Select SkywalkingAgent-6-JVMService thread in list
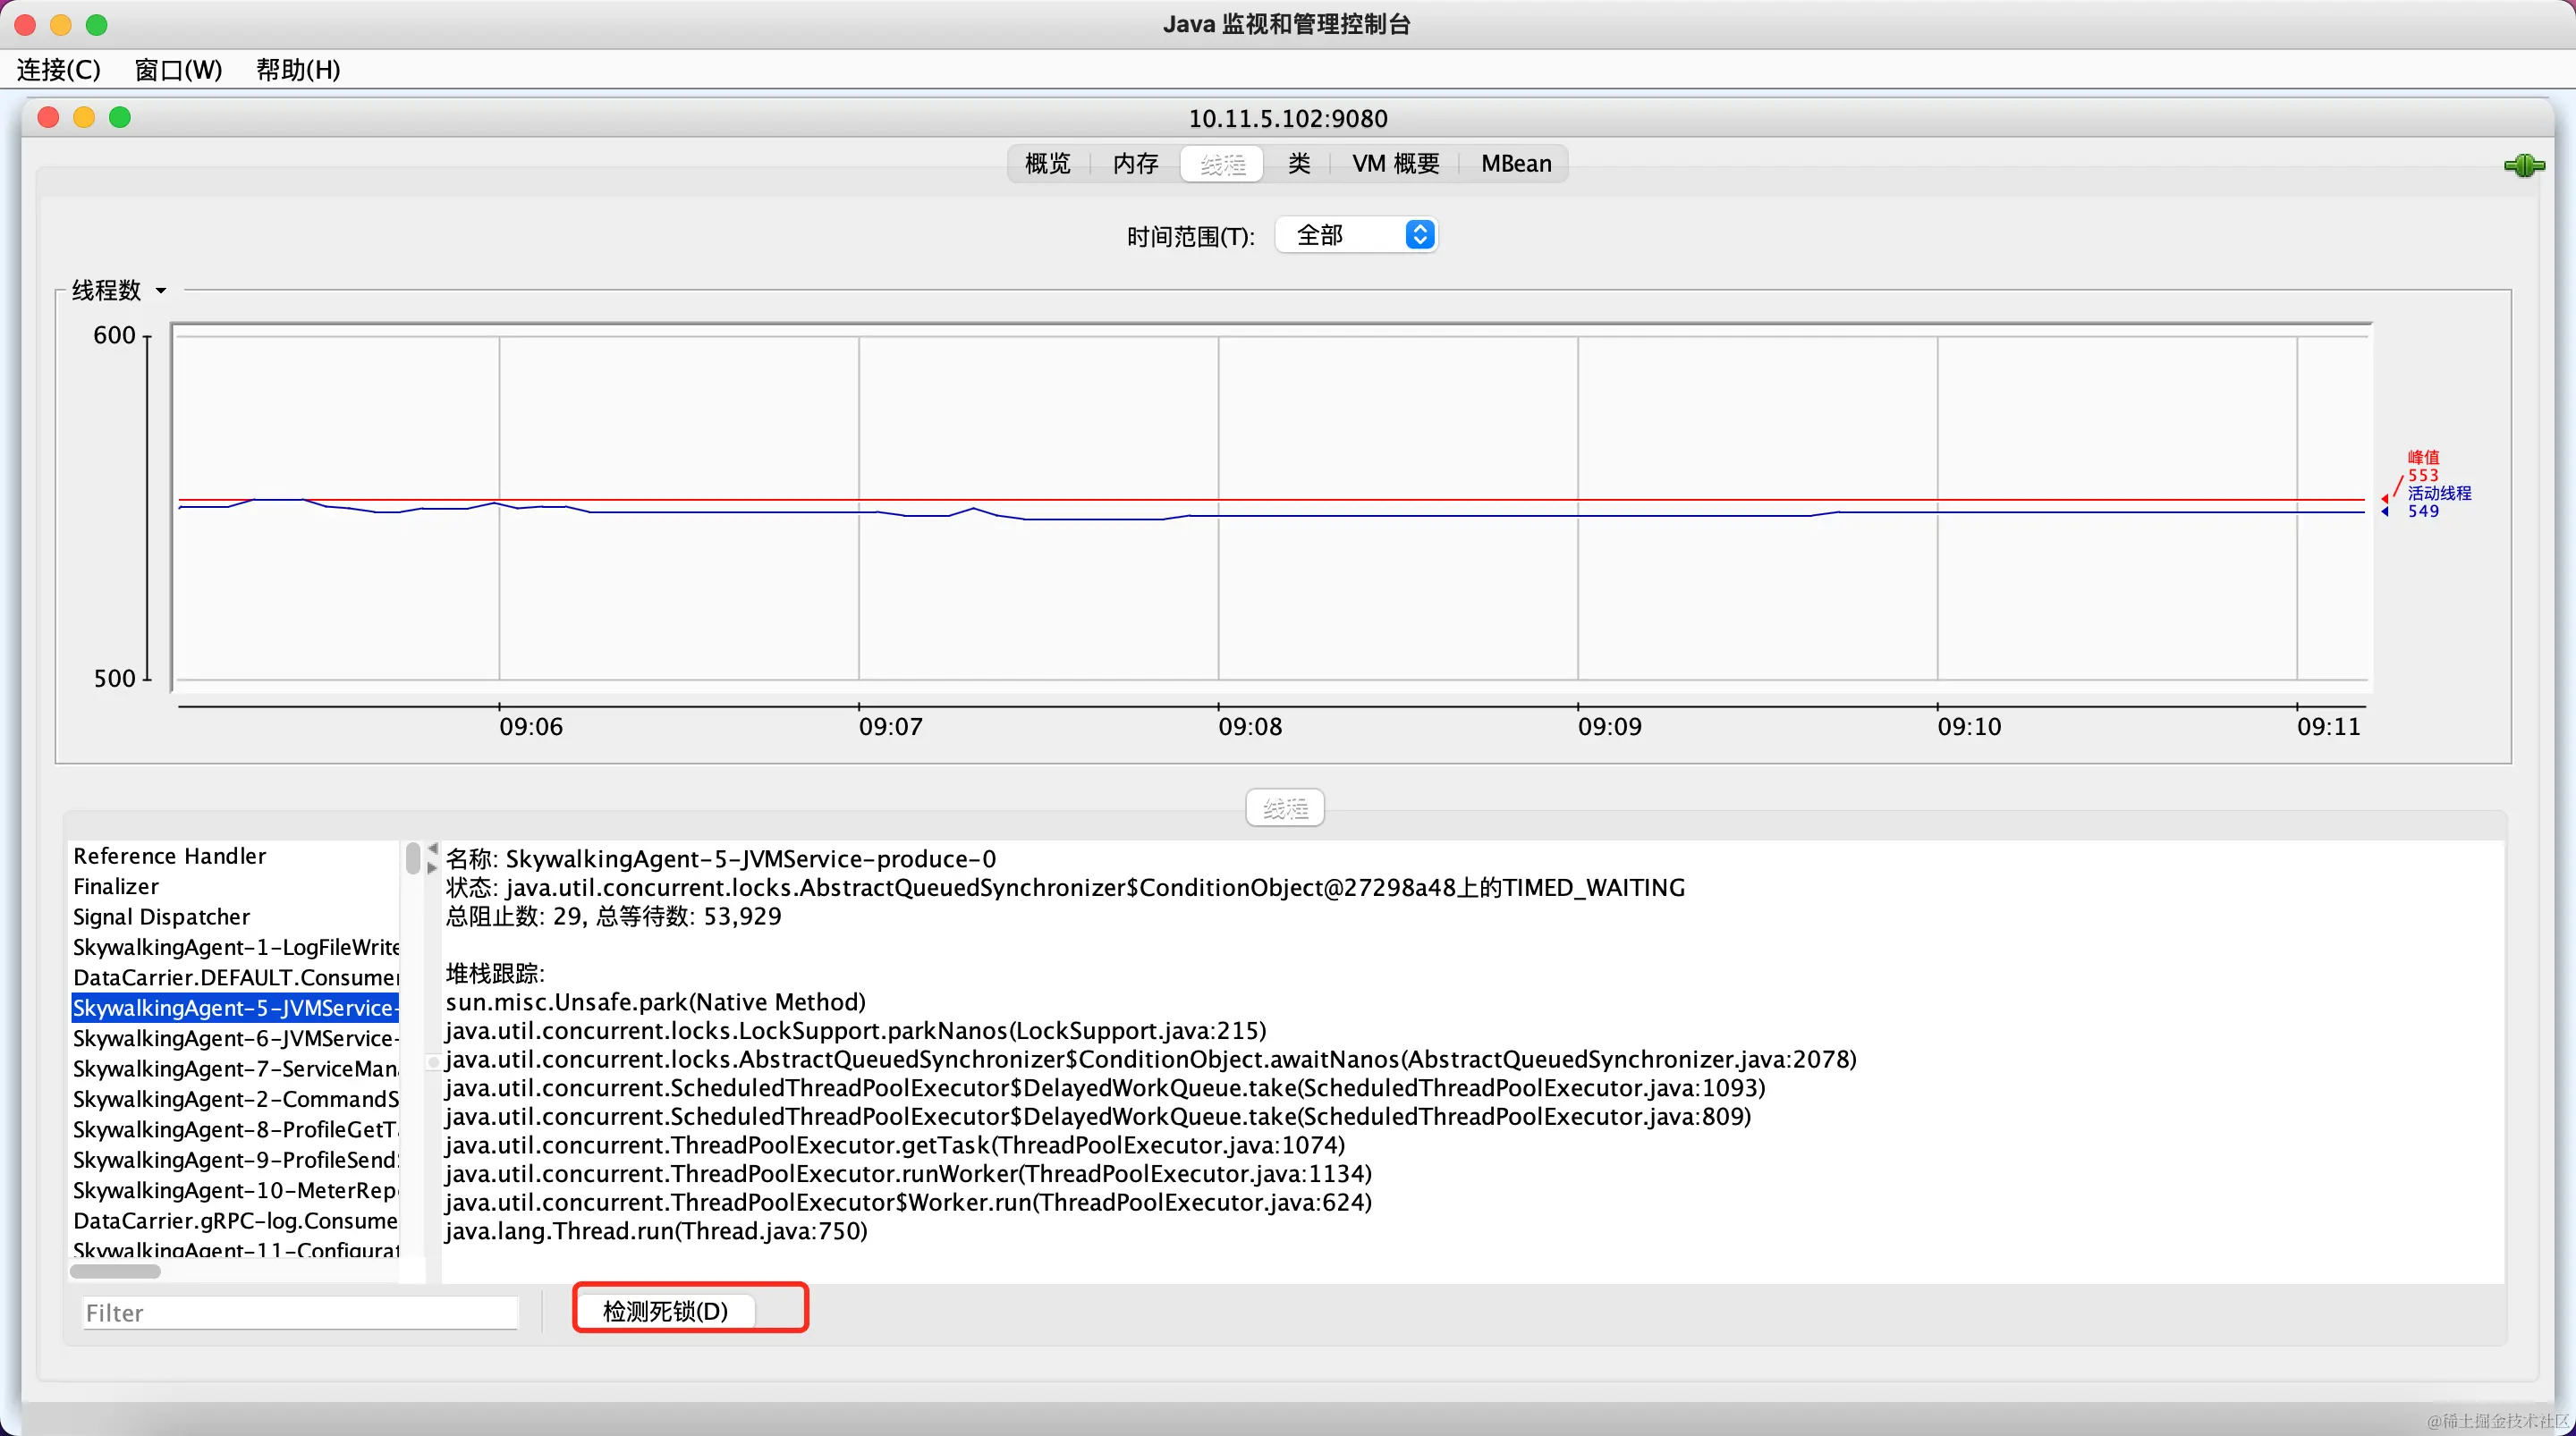This screenshot has height=1436, width=2576. click(x=235, y=1038)
